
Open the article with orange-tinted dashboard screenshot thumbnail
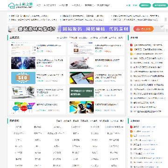[x=23, y=48]
